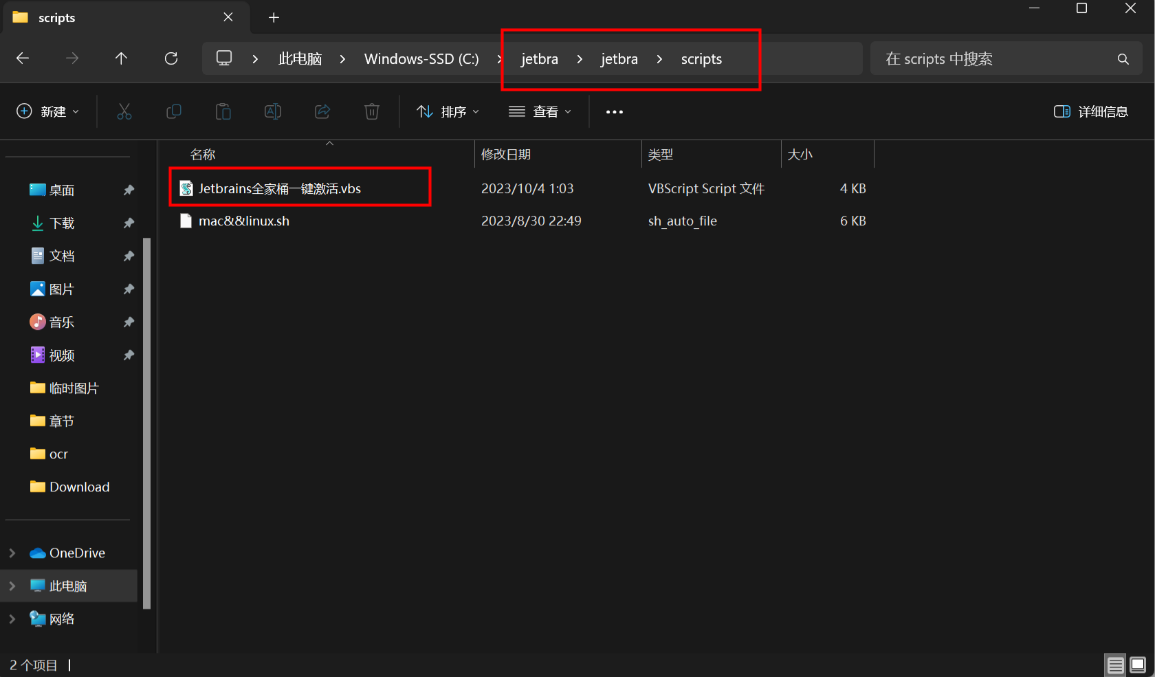Viewport: 1155px width, 677px height.
Task: Open Download folder in sidebar
Action: pyautogui.click(x=70, y=487)
